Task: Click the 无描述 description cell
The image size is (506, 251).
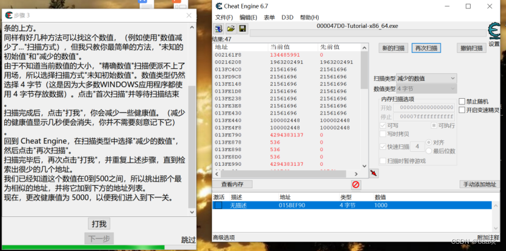Action: pyautogui.click(x=238, y=205)
